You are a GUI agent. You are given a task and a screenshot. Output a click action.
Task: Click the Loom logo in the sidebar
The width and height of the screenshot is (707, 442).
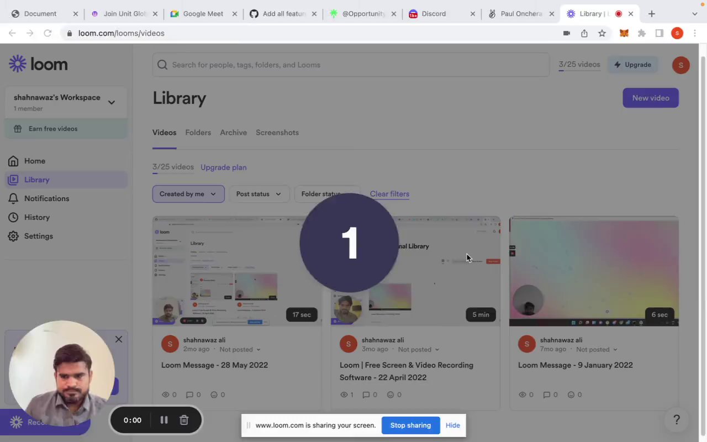pyautogui.click(x=38, y=64)
